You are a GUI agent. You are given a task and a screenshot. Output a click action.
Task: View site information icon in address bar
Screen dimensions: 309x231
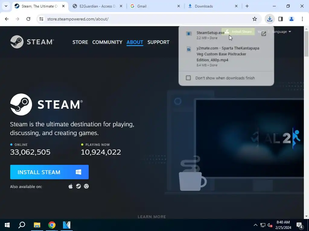tap(41, 19)
